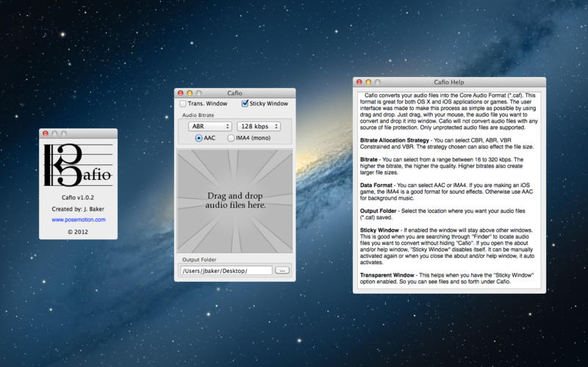The width and height of the screenshot is (588, 367).
Task: Open the www.posemotion.com link
Action: tap(79, 219)
